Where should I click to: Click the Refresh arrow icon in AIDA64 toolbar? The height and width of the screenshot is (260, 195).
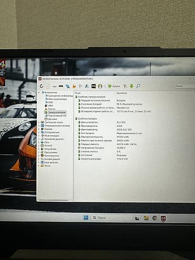click(42, 86)
